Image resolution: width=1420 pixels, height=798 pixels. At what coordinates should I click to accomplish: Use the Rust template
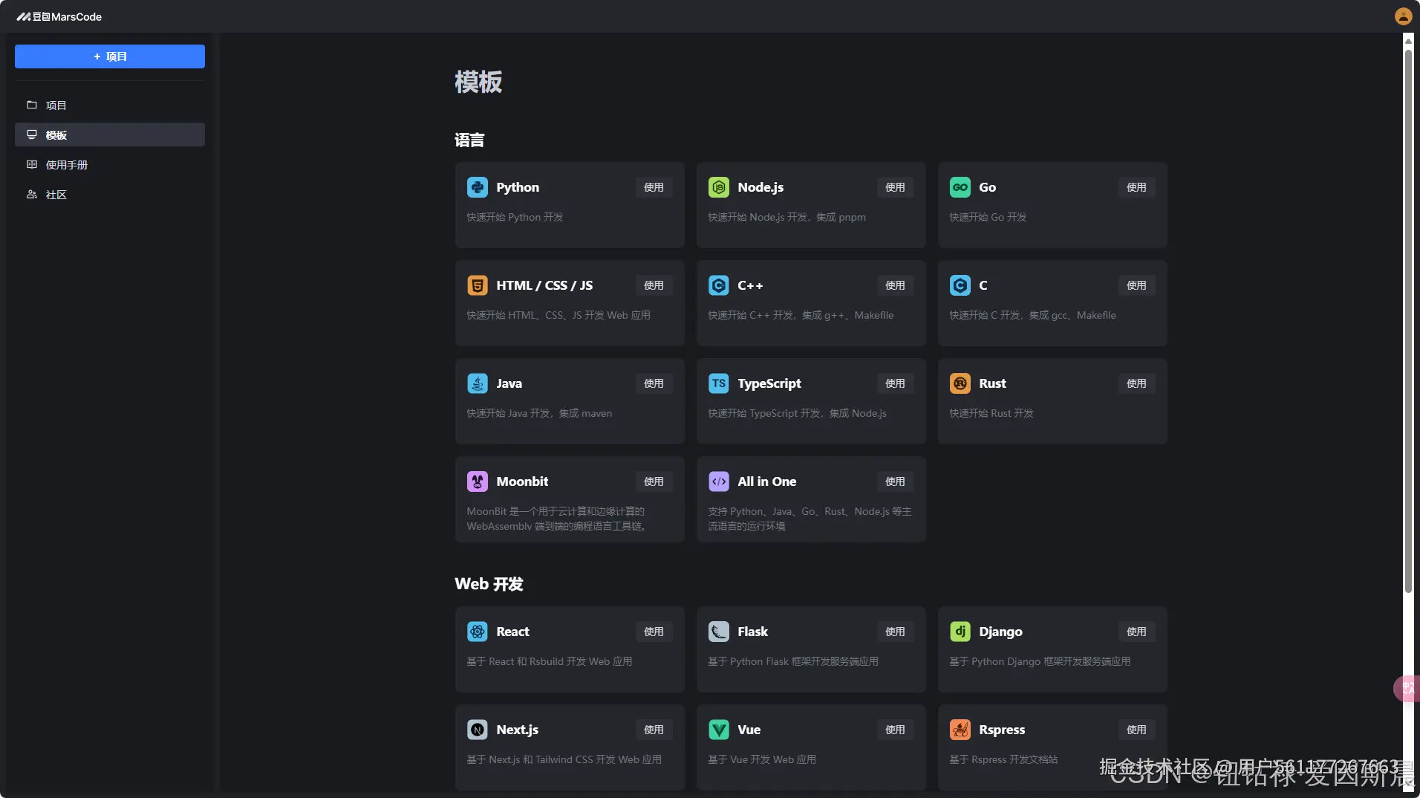[x=1136, y=383]
